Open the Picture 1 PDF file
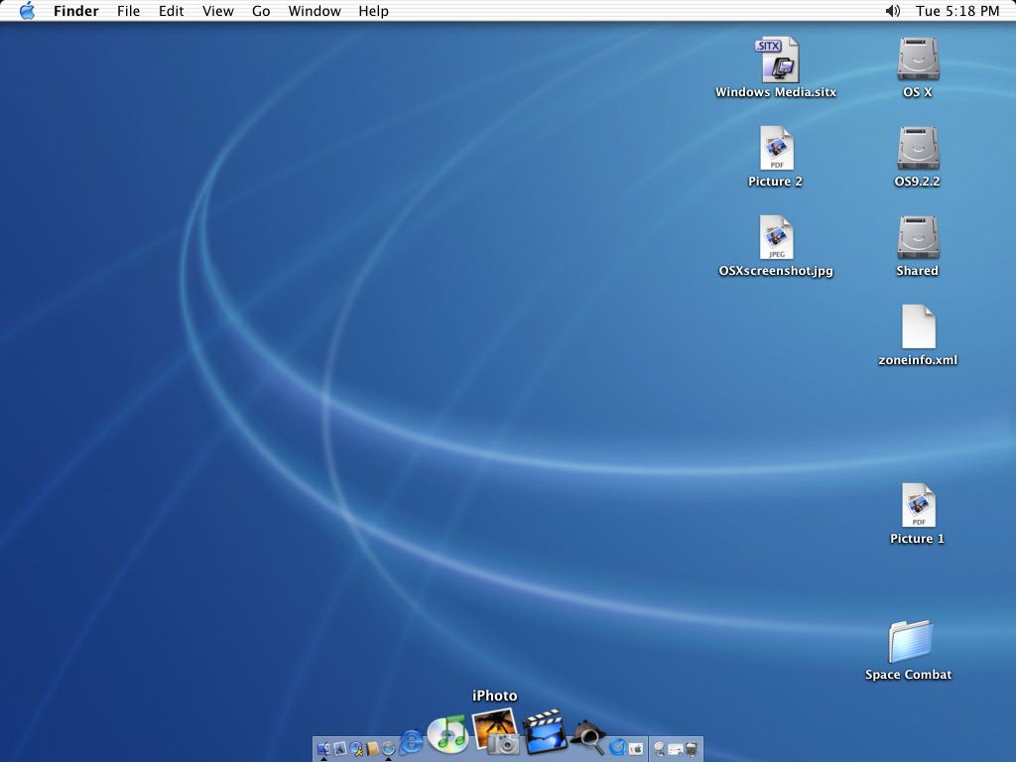This screenshot has height=762, width=1016. pos(917,506)
